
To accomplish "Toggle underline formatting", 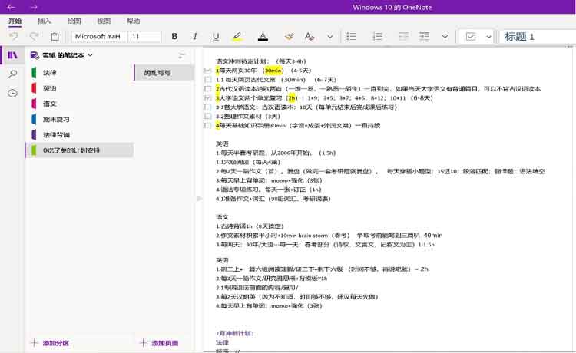I will pos(216,36).
